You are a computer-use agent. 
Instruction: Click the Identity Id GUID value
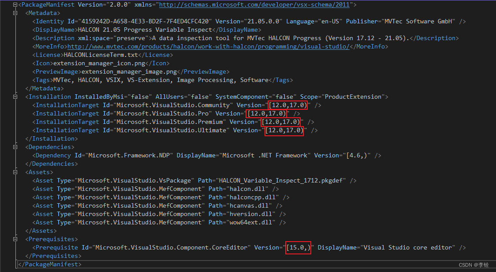145,22
